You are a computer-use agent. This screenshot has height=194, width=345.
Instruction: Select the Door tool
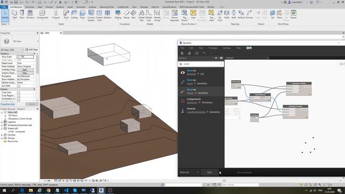22,15
